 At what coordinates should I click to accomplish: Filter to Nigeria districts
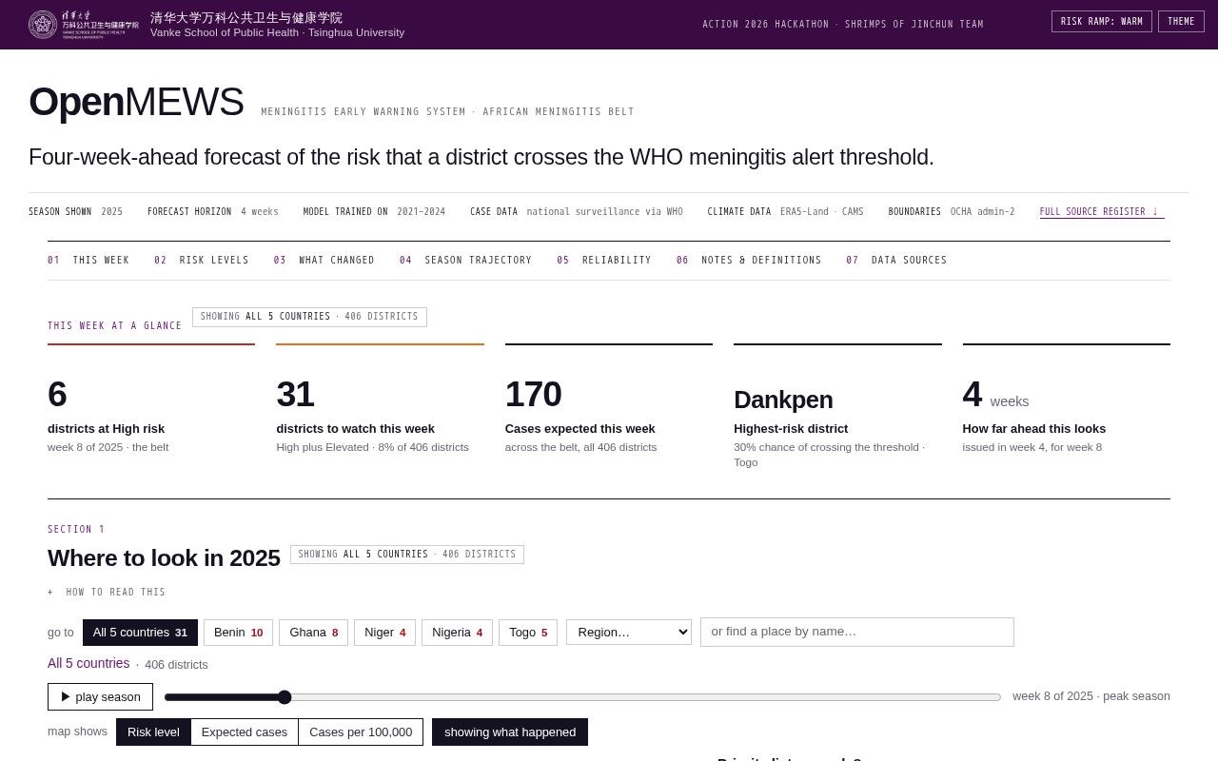point(457,633)
